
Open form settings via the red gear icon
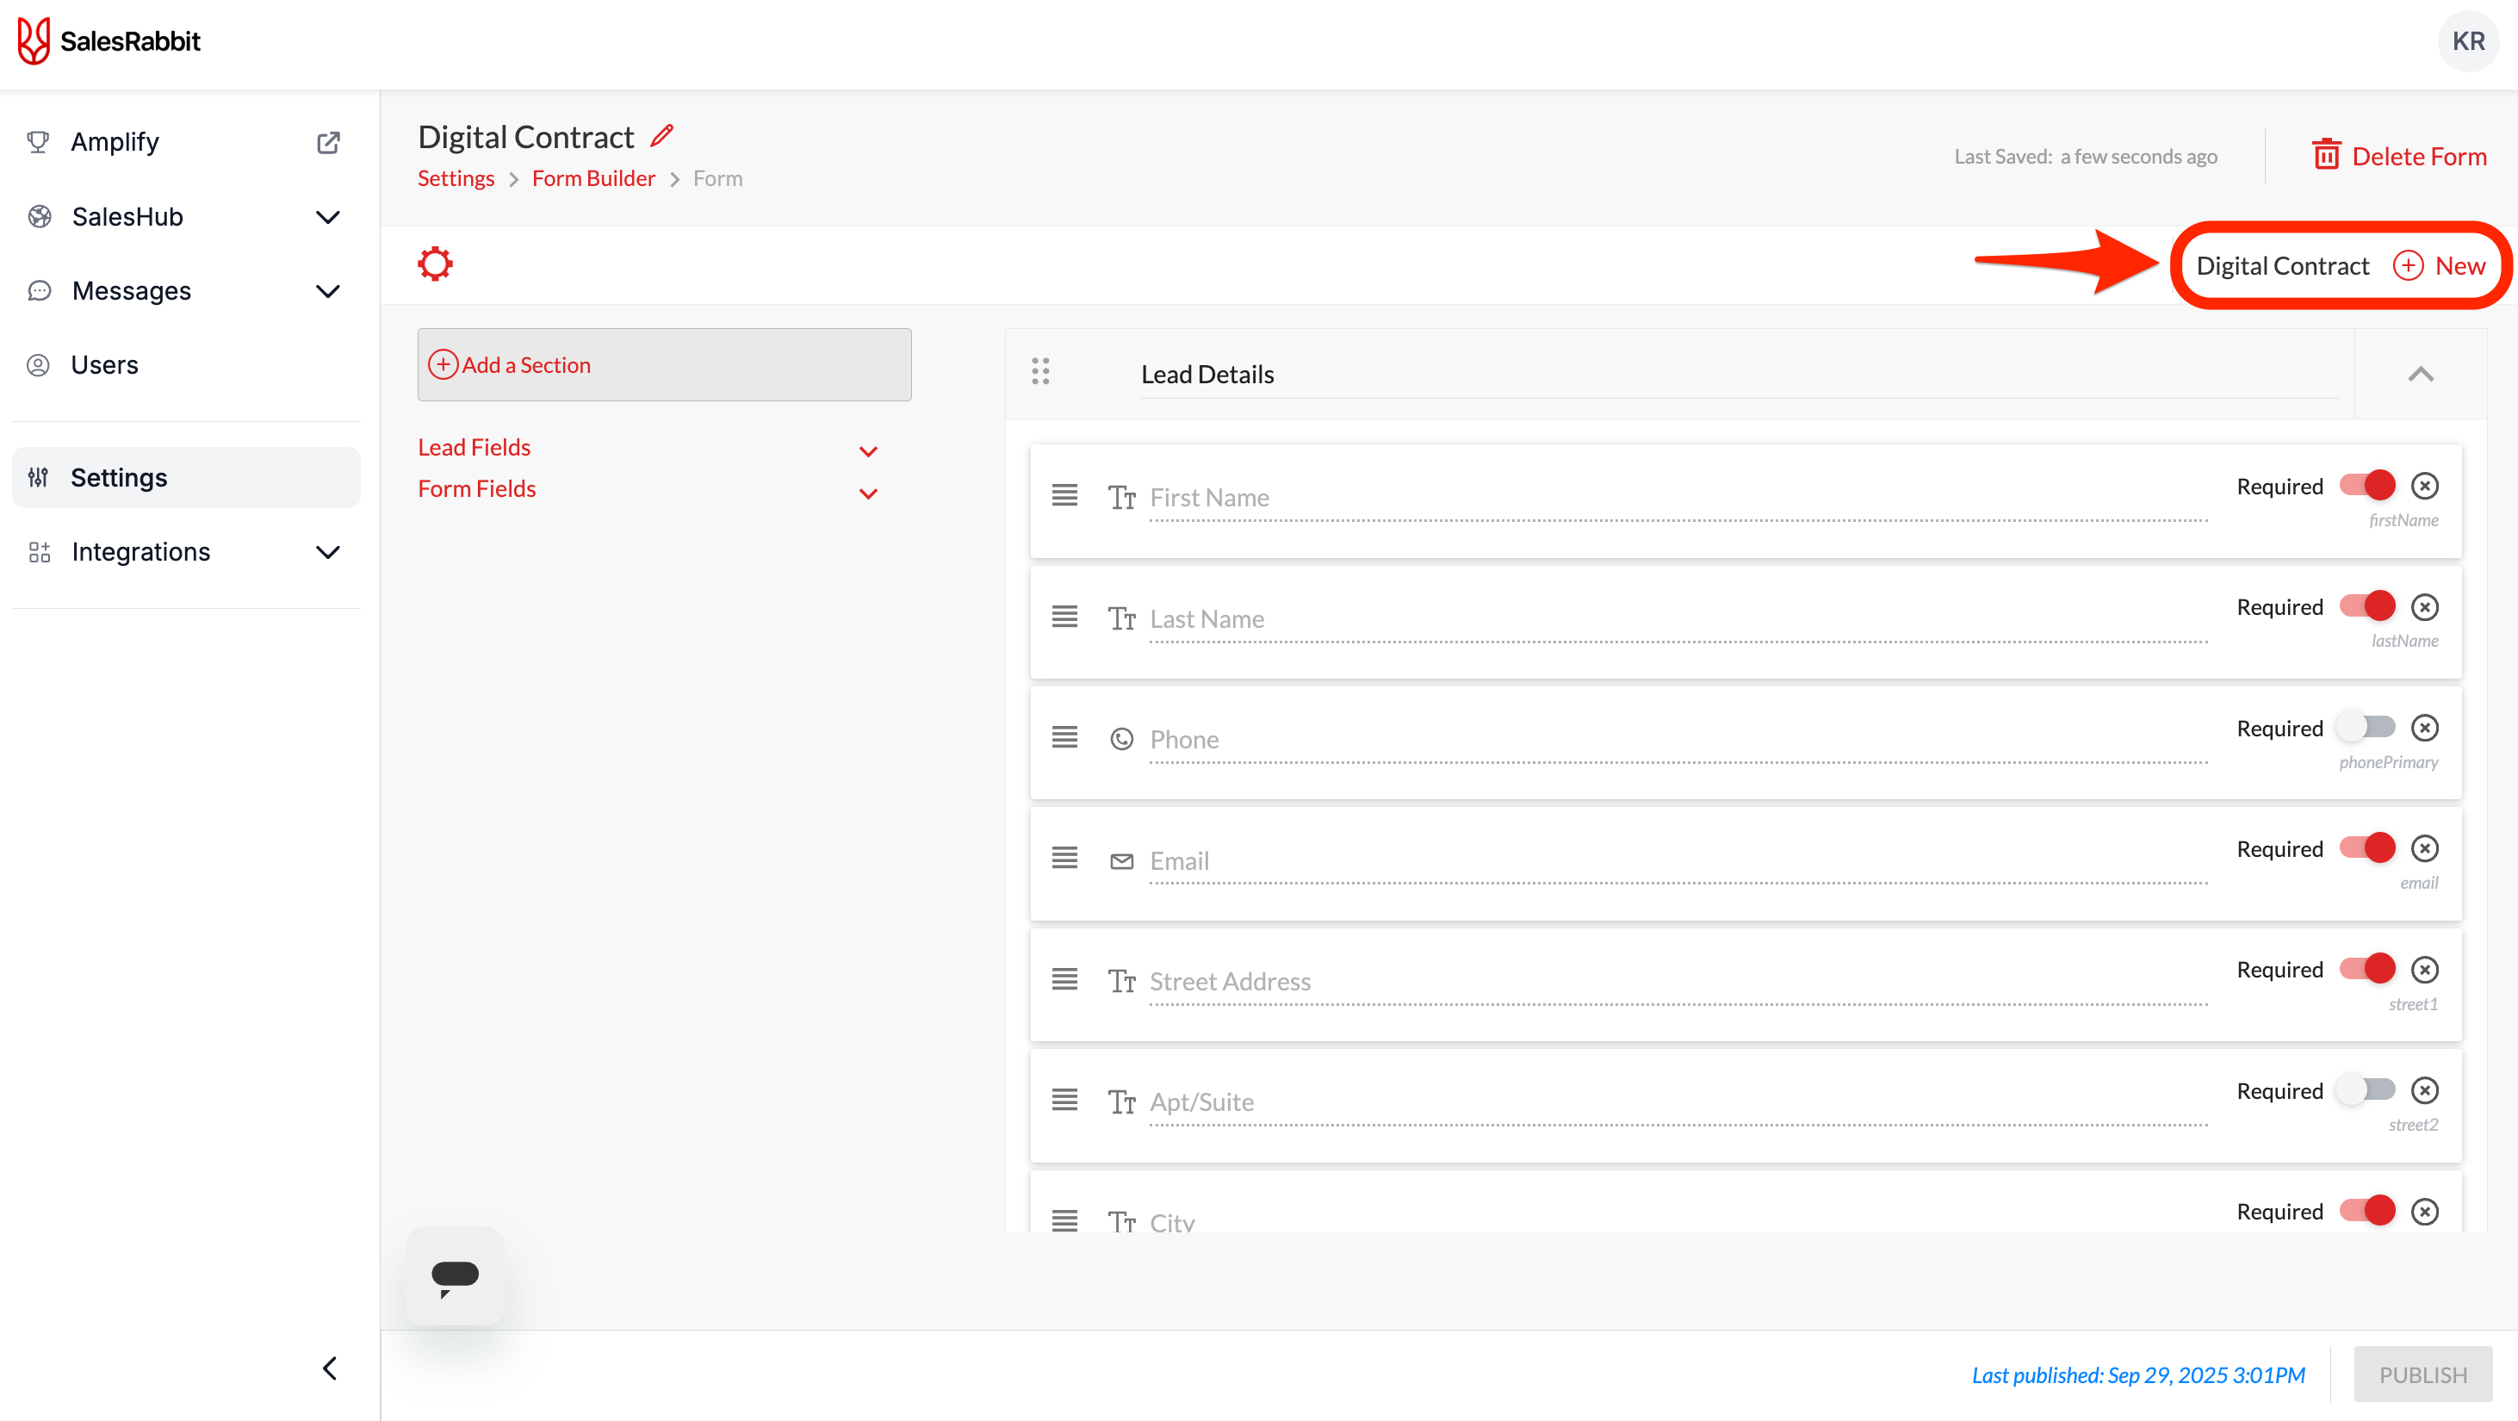pyautogui.click(x=435, y=264)
